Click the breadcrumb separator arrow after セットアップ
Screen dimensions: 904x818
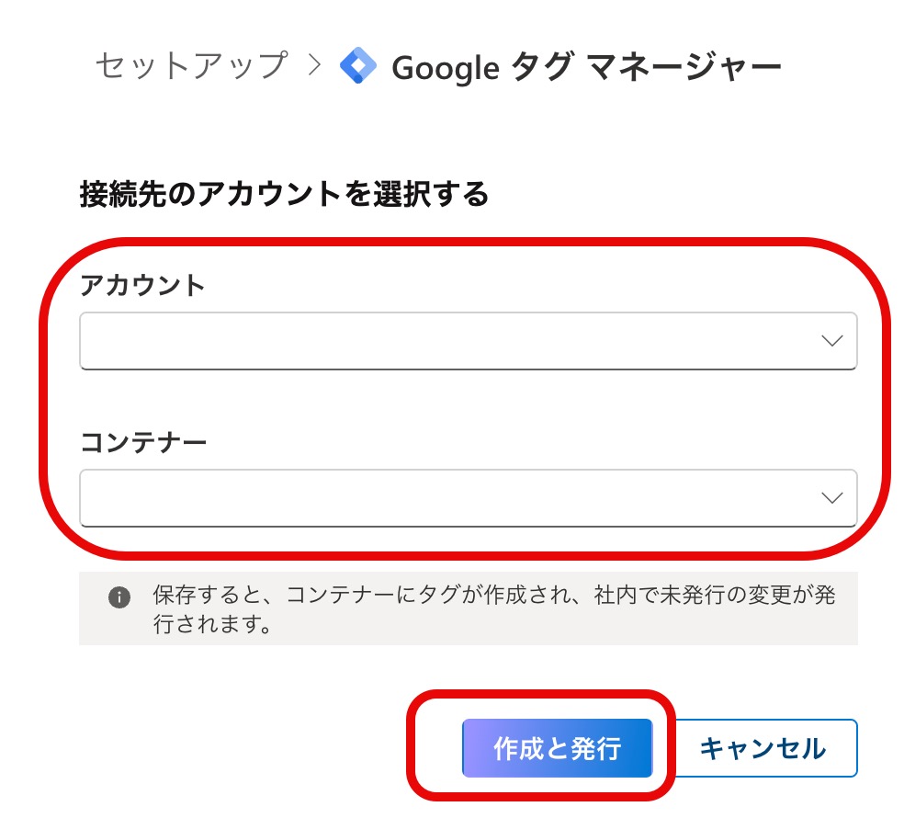tap(315, 66)
